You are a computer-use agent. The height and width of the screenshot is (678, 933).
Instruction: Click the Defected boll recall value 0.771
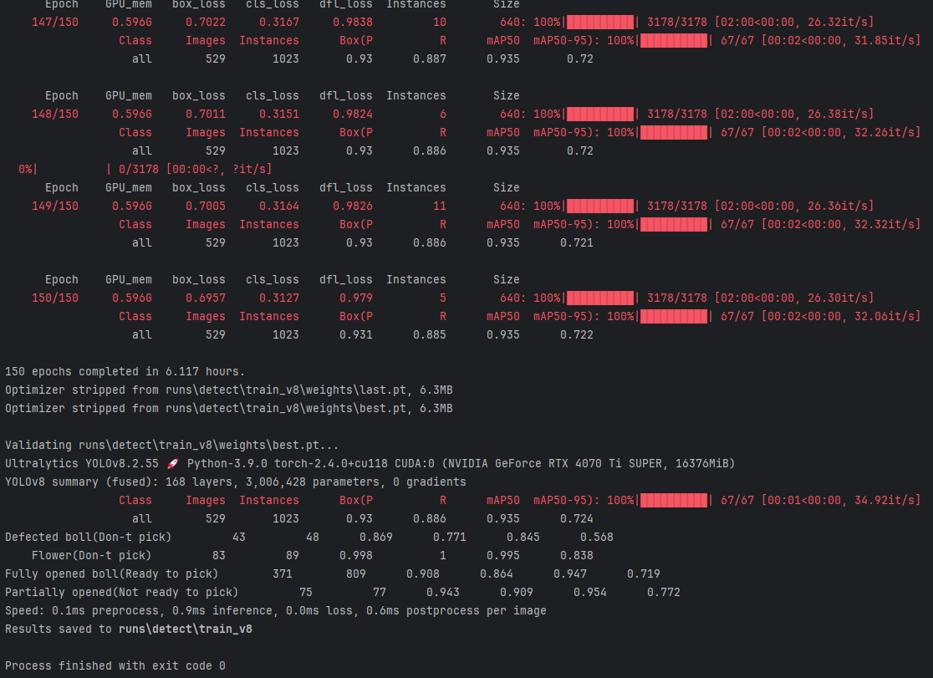(449, 538)
